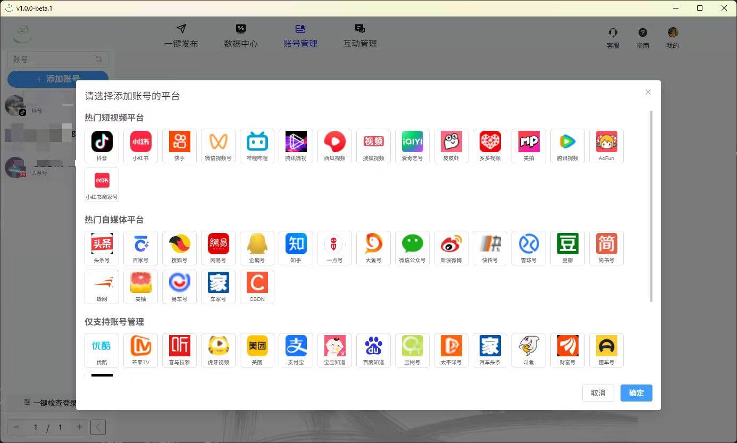Image resolution: width=737 pixels, height=443 pixels.
Task: Pick the 多多视频 icon
Action: 490,146
